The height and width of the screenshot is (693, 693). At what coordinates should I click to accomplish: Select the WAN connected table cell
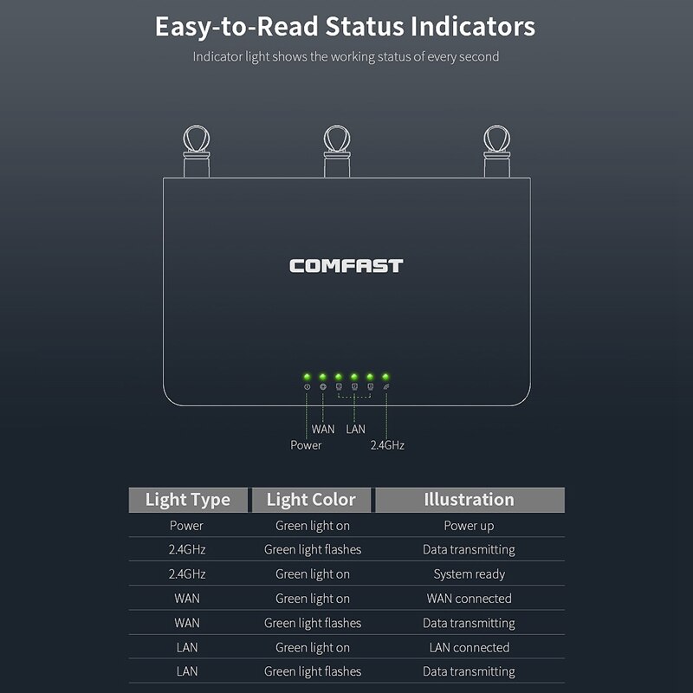click(x=469, y=599)
